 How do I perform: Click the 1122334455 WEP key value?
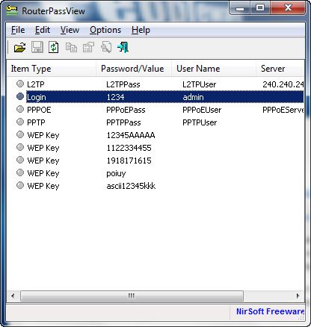coord(129,148)
